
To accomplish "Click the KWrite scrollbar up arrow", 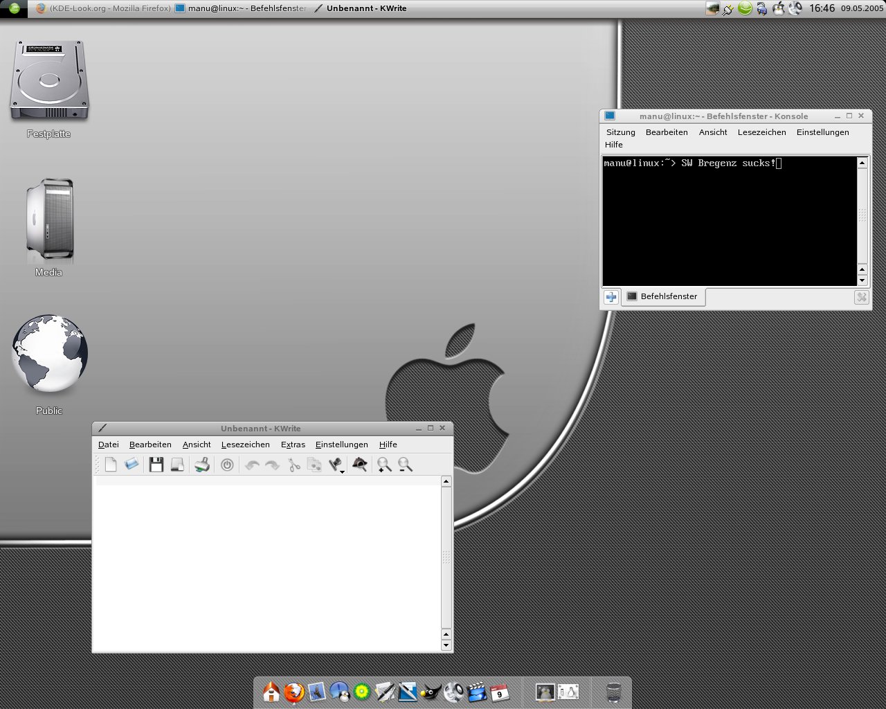I will click(x=446, y=481).
